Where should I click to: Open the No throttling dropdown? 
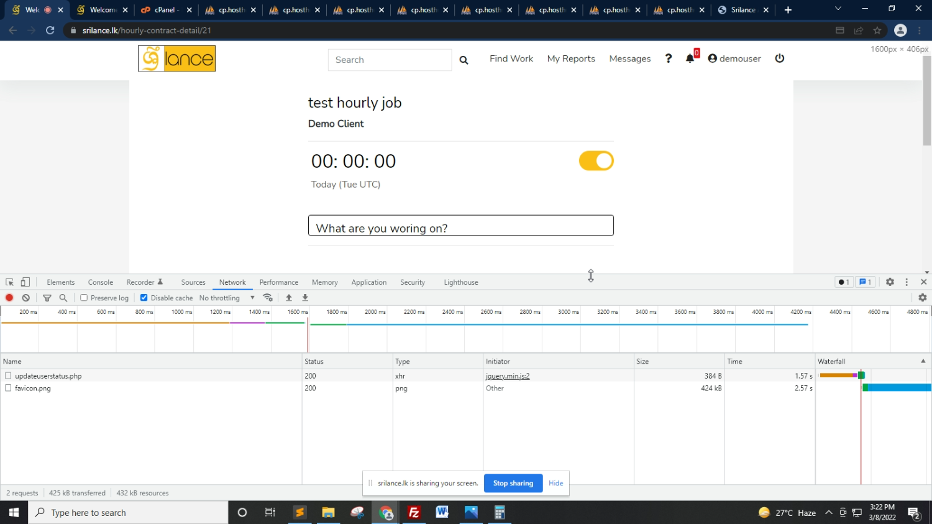point(227,298)
